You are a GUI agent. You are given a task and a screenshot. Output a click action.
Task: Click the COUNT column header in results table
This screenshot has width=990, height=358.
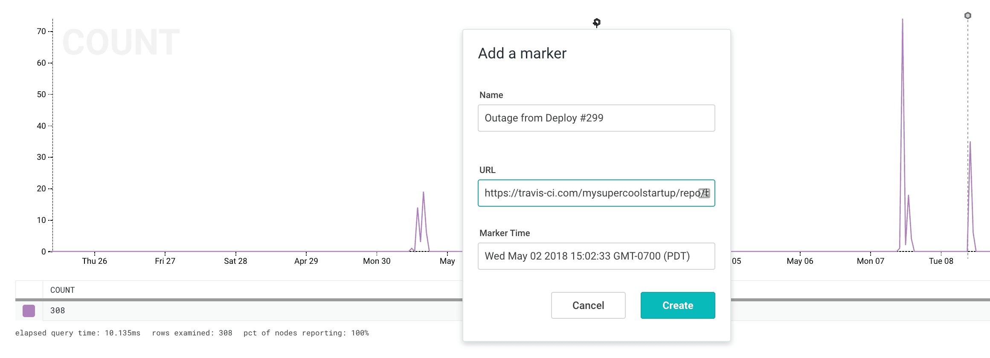62,290
